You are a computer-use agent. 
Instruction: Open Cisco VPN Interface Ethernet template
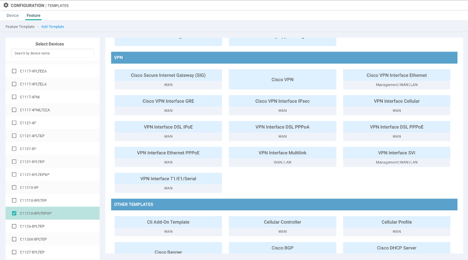click(x=397, y=79)
